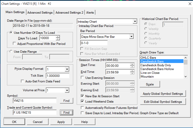Image resolution: width=193 pixels, height=128 pixels.
Task: Click Apply Global Symbol Settings
Action: 163,94
